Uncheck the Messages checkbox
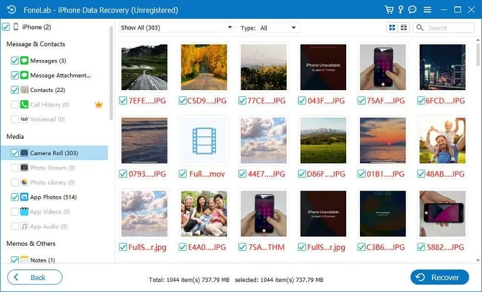This screenshot has height=292, width=482. tap(14, 61)
